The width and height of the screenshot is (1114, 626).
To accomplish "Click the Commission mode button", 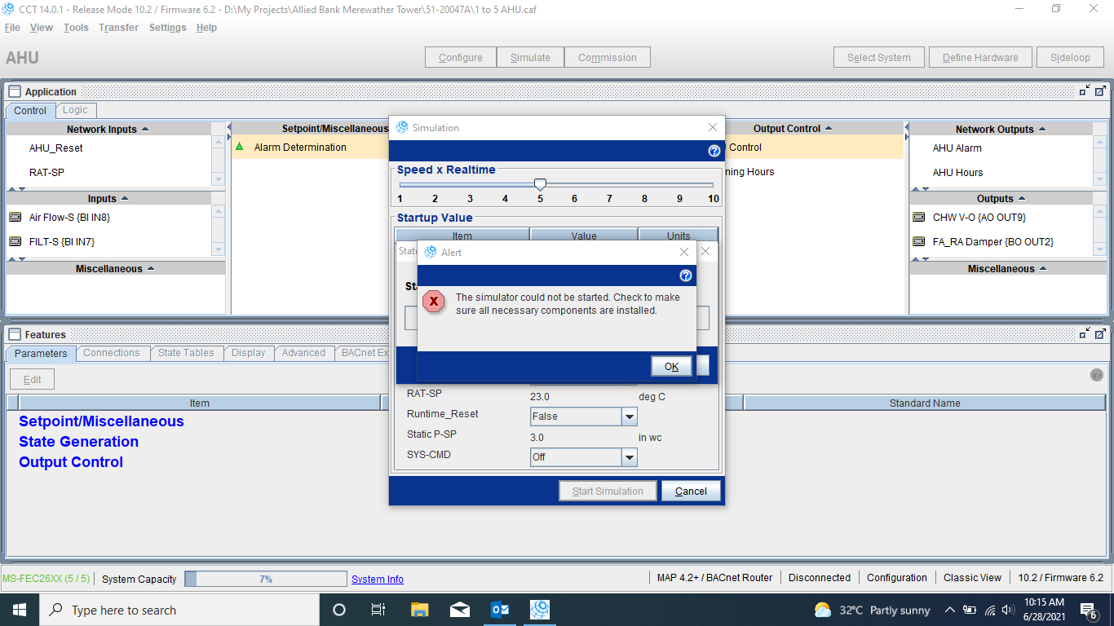I will pyautogui.click(x=608, y=57).
